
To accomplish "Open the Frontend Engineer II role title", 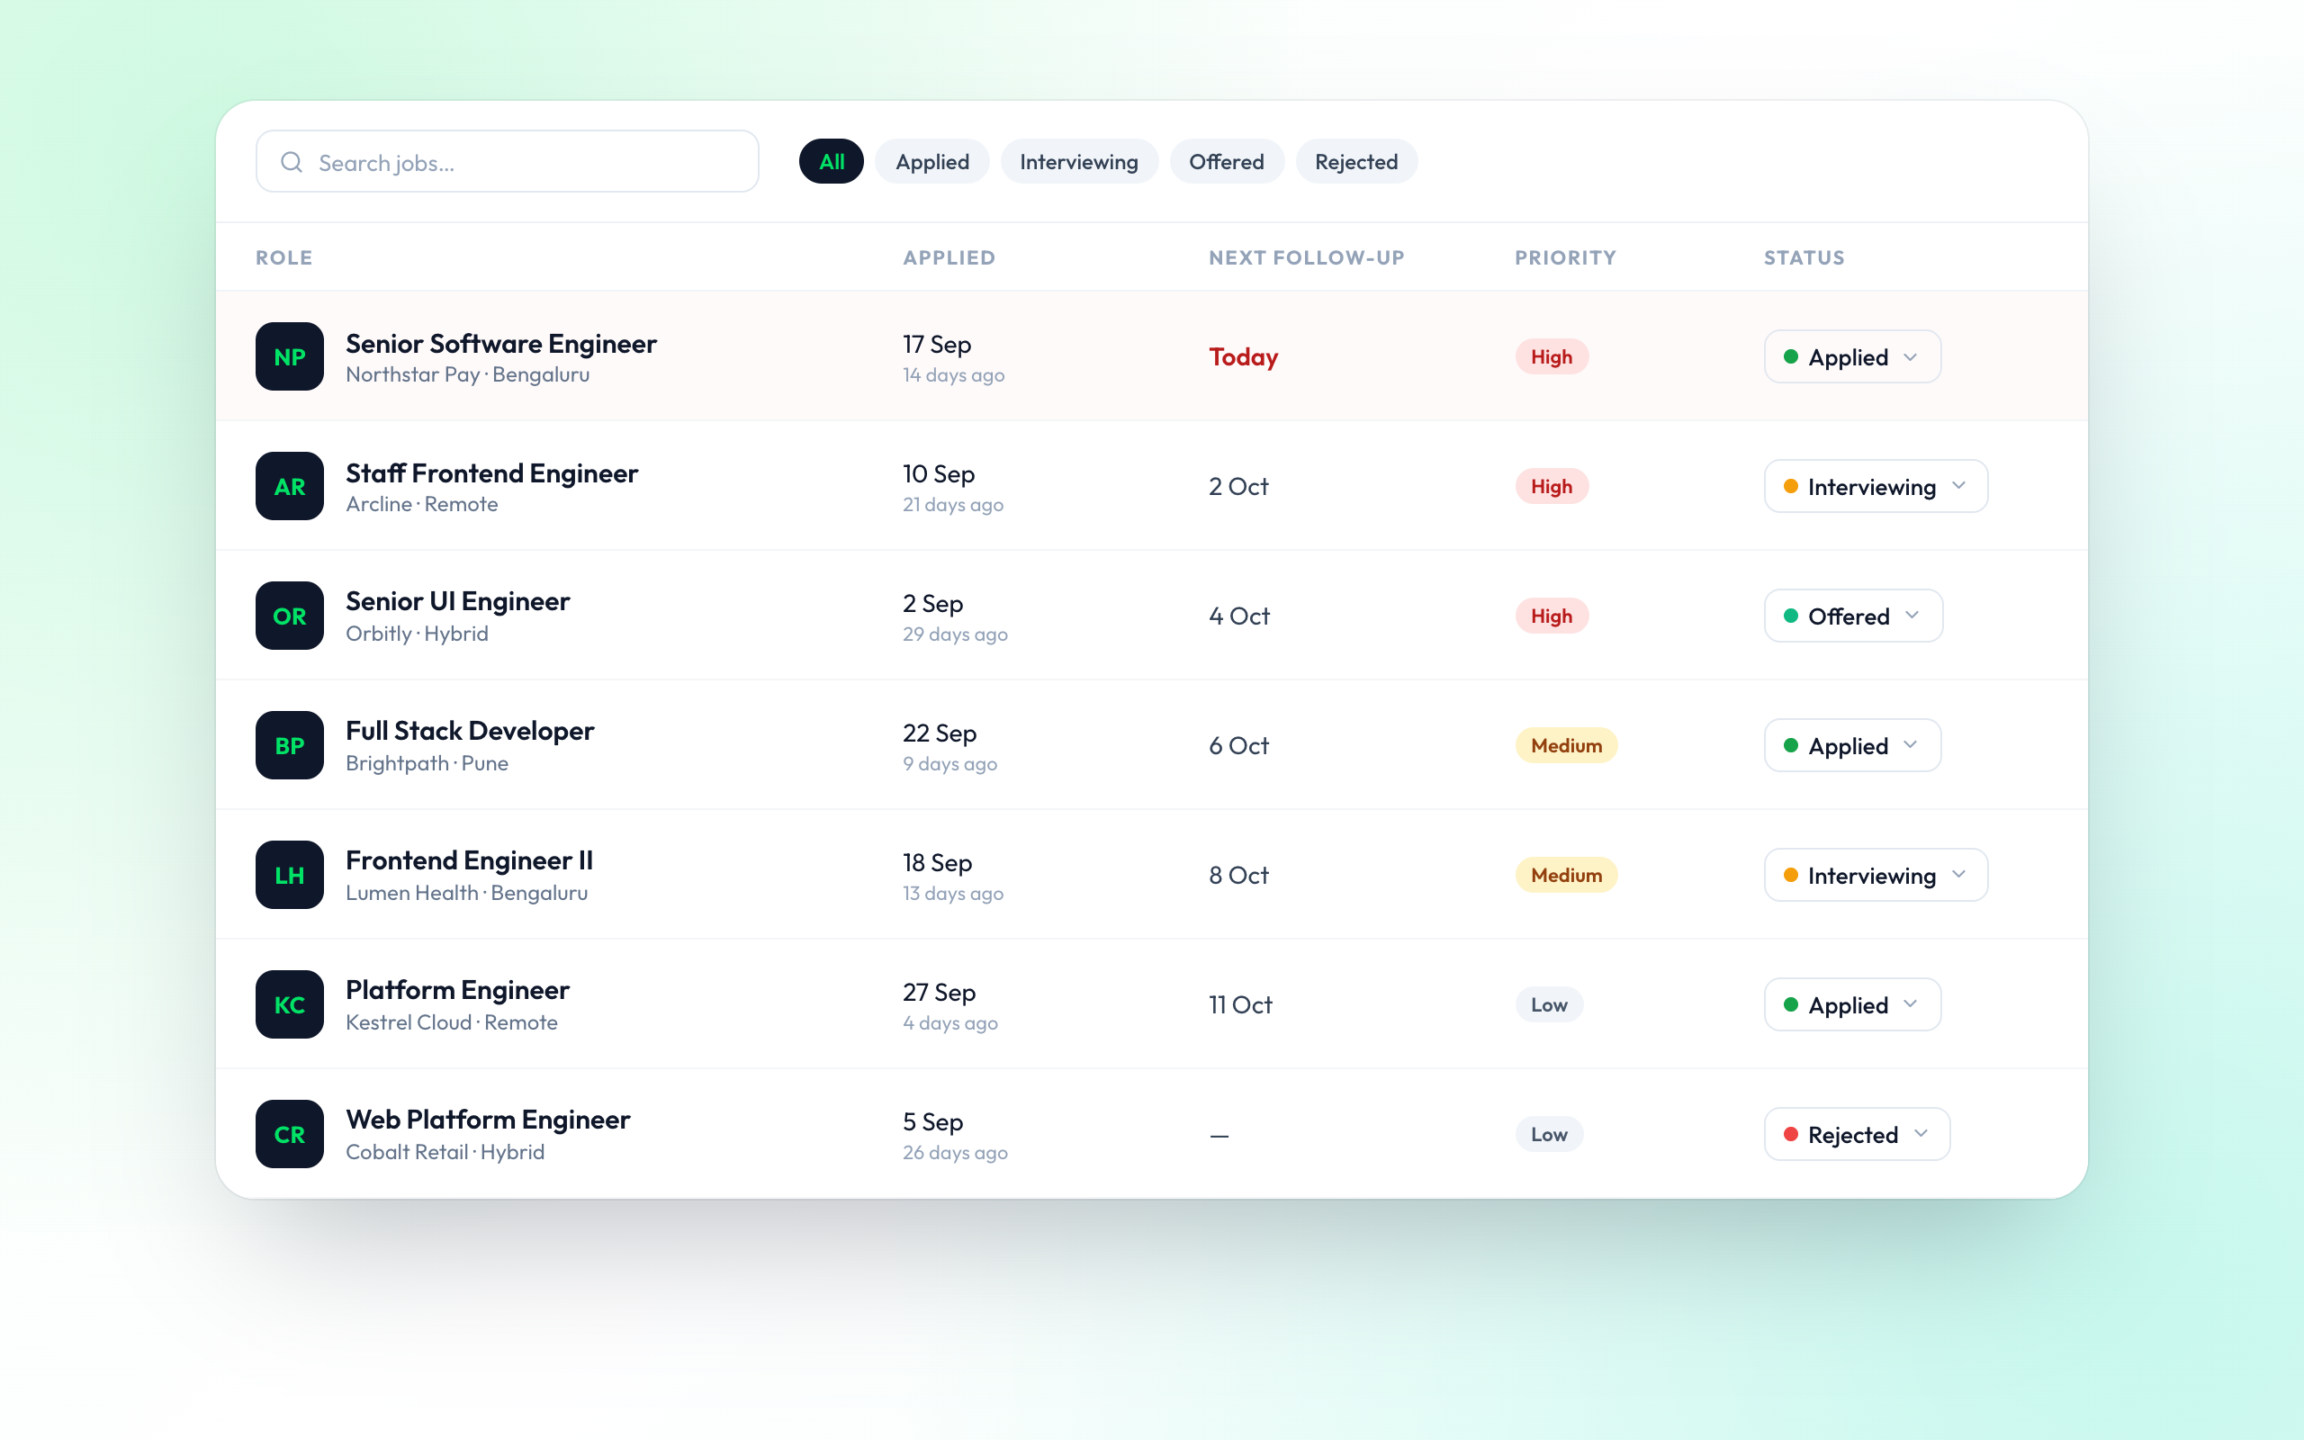I will click(468, 860).
